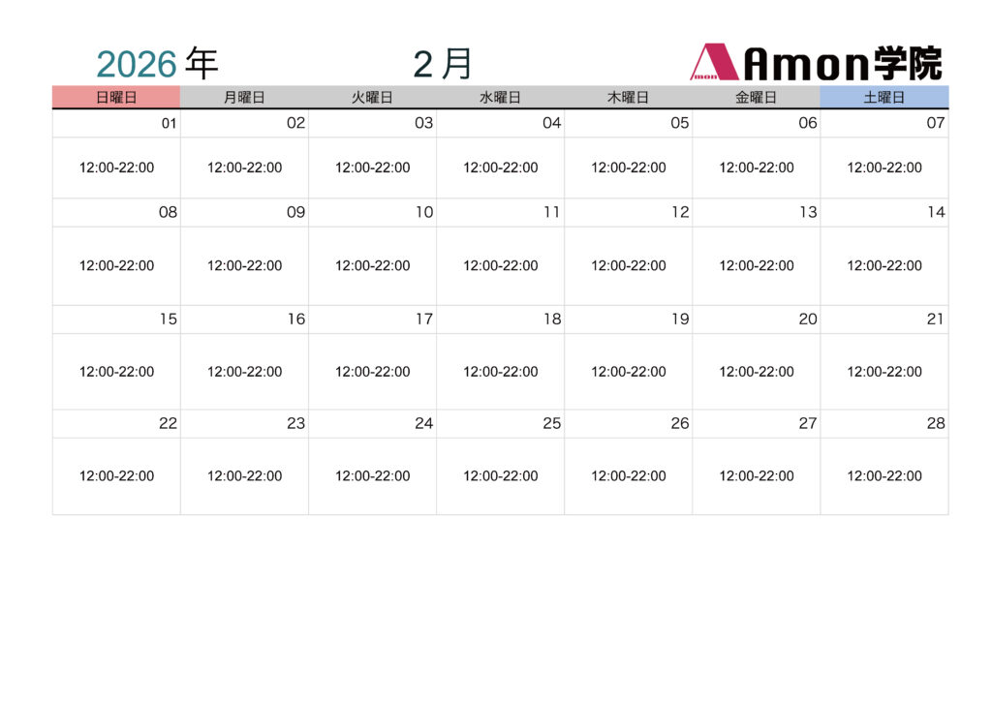Select the 2026 year number
This screenshot has width=992, height=701.
[137, 65]
